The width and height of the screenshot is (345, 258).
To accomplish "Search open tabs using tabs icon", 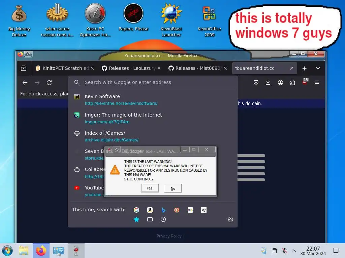I will (150, 219).
